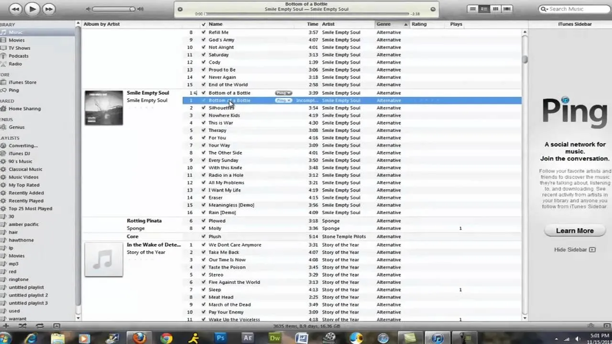This screenshot has height=344, width=612.
Task: Open TV Shows in the sidebar
Action: point(19,48)
